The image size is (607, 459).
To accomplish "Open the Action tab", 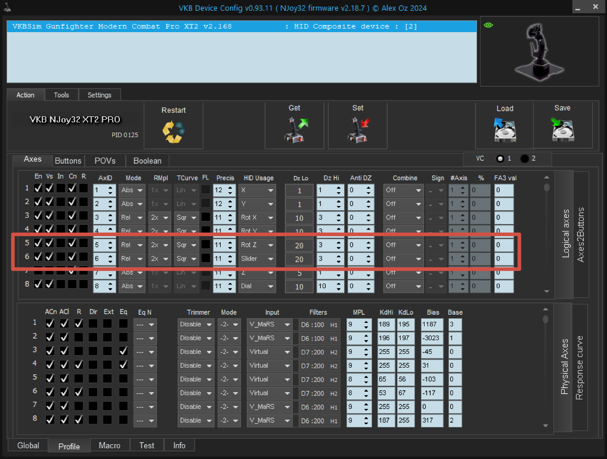I will click(25, 95).
